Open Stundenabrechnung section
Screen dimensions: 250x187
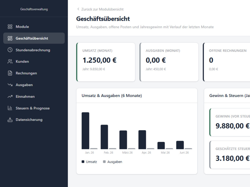click(x=34, y=50)
